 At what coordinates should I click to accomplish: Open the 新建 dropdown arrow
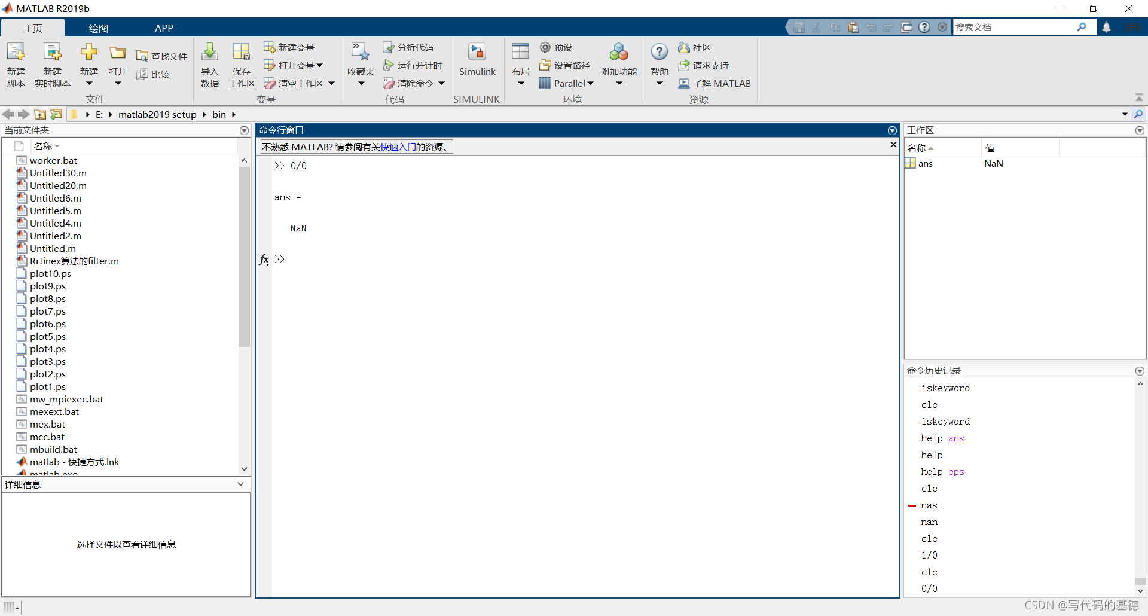(89, 84)
